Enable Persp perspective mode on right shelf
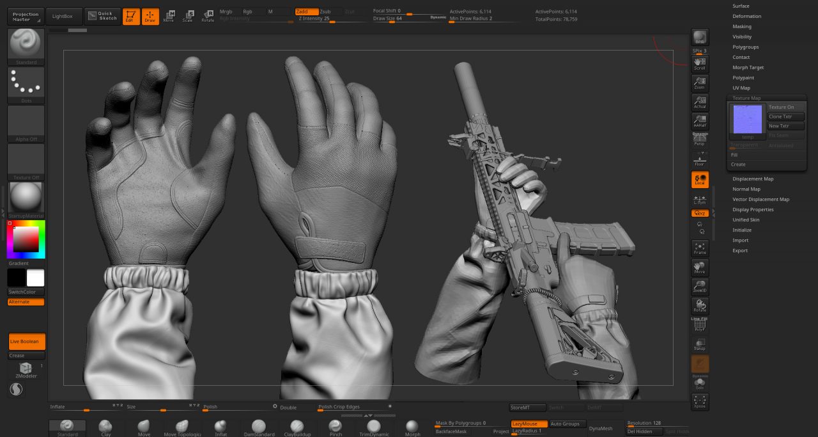The height and width of the screenshot is (437, 818). [x=699, y=141]
